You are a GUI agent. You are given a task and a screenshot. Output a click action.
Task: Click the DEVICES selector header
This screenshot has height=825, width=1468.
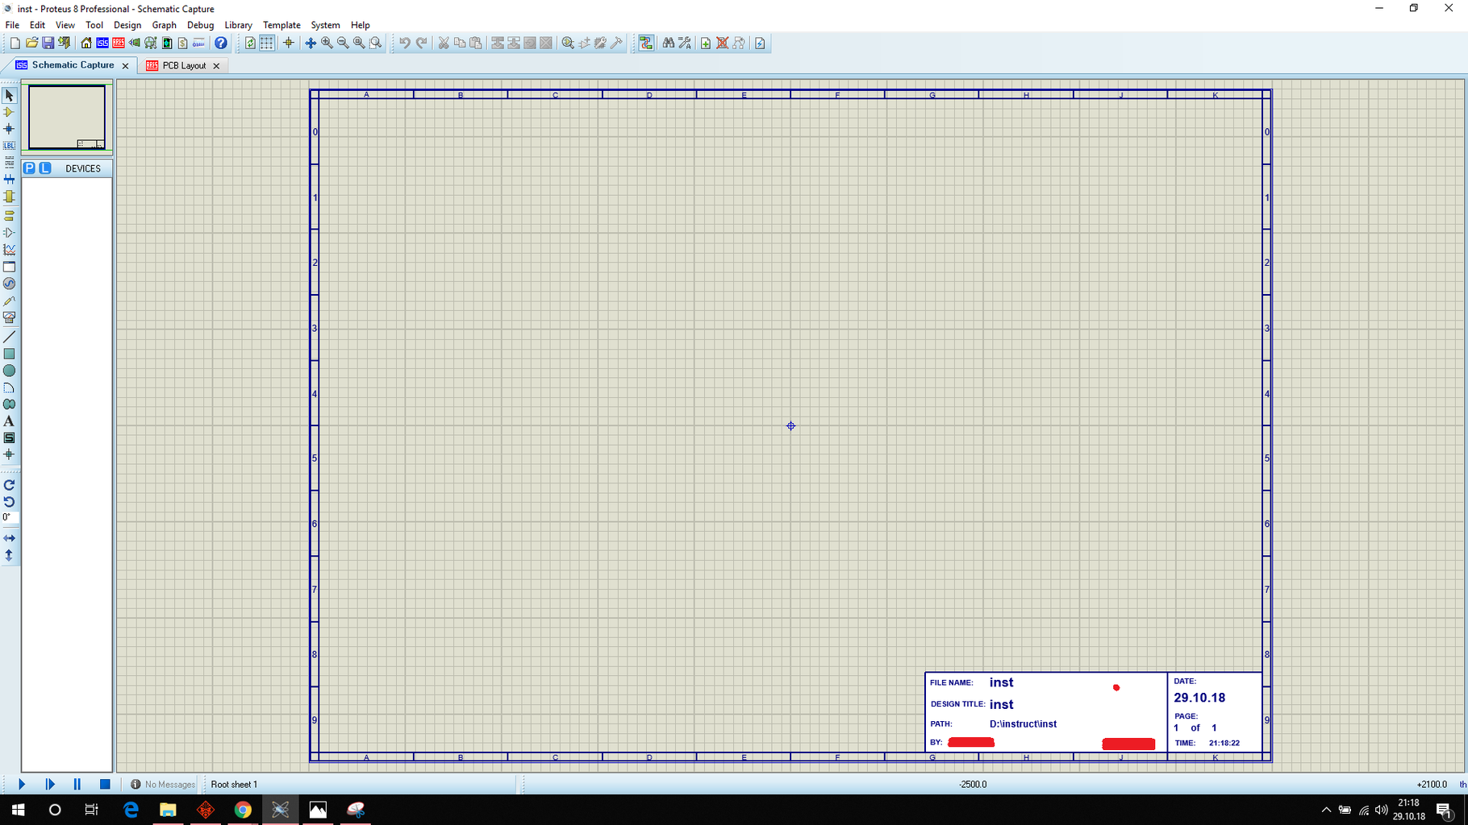pyautogui.click(x=83, y=168)
